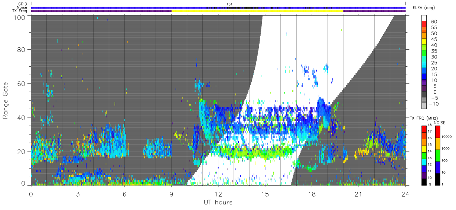Select the light gray bottom ELEV color bar segment
456x210 pixels.
[424, 106]
